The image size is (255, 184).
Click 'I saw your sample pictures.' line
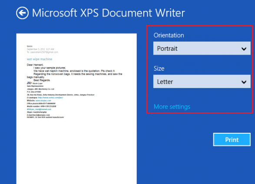50,68
